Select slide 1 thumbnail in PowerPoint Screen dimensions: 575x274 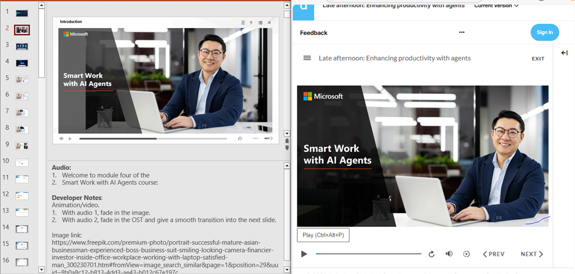[22, 13]
